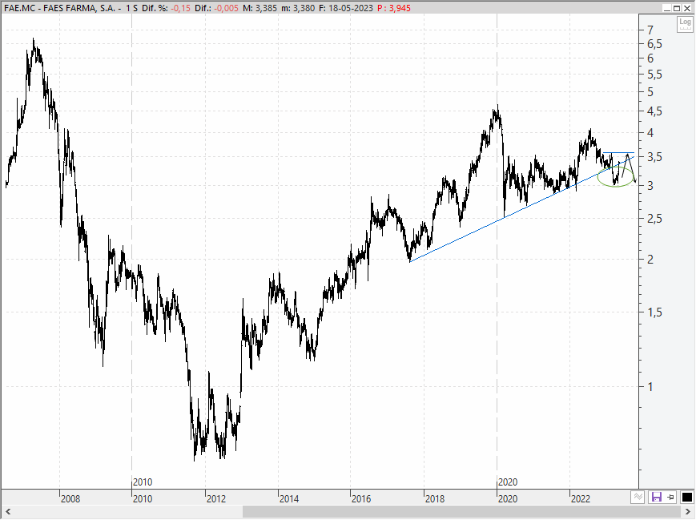This screenshot has width=696, height=520.
Task: Maximize the FAE.MC chart window
Action: (677, 8)
